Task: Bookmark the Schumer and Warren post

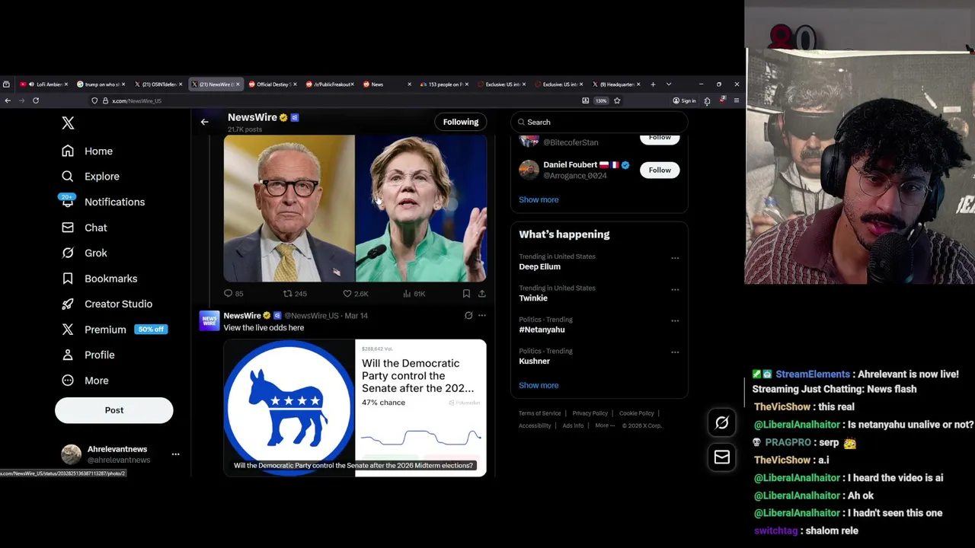Action: 466,293
